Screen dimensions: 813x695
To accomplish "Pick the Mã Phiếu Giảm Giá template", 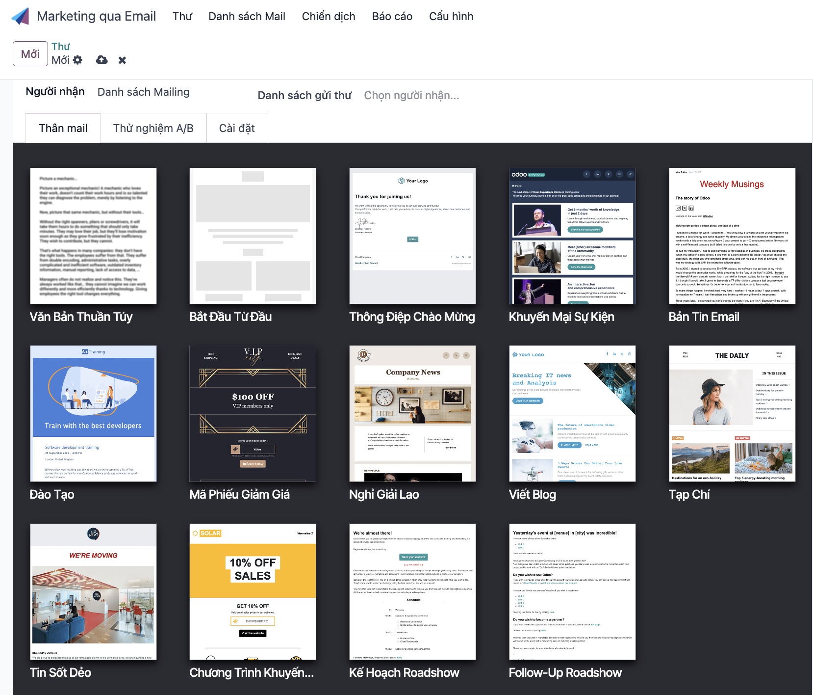I will (253, 414).
